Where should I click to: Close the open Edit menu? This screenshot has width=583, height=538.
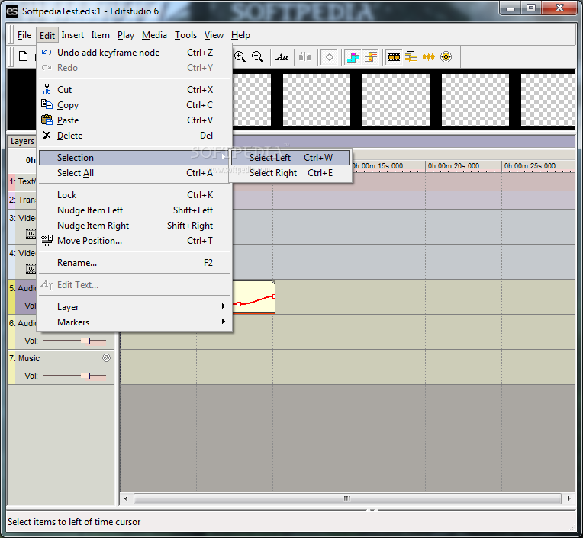(x=47, y=35)
